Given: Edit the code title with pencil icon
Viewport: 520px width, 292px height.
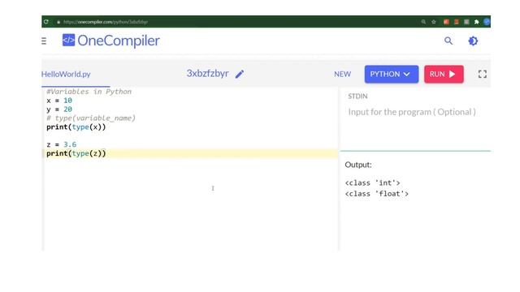Looking at the screenshot, I should pyautogui.click(x=240, y=74).
